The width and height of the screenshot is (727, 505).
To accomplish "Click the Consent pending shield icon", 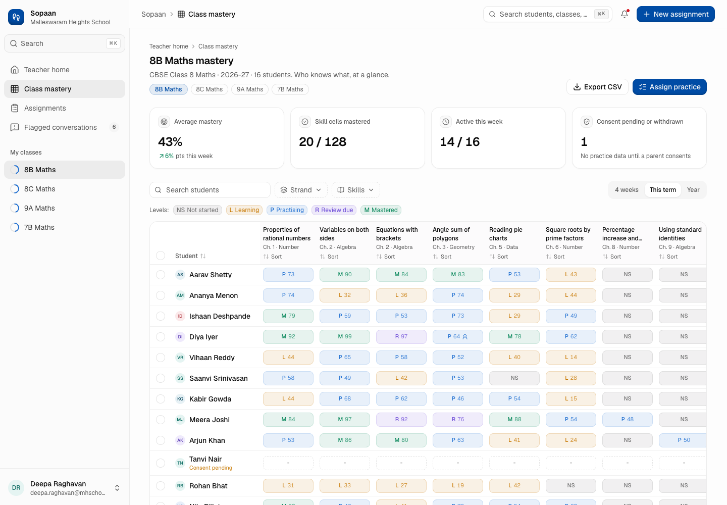I will point(587,122).
